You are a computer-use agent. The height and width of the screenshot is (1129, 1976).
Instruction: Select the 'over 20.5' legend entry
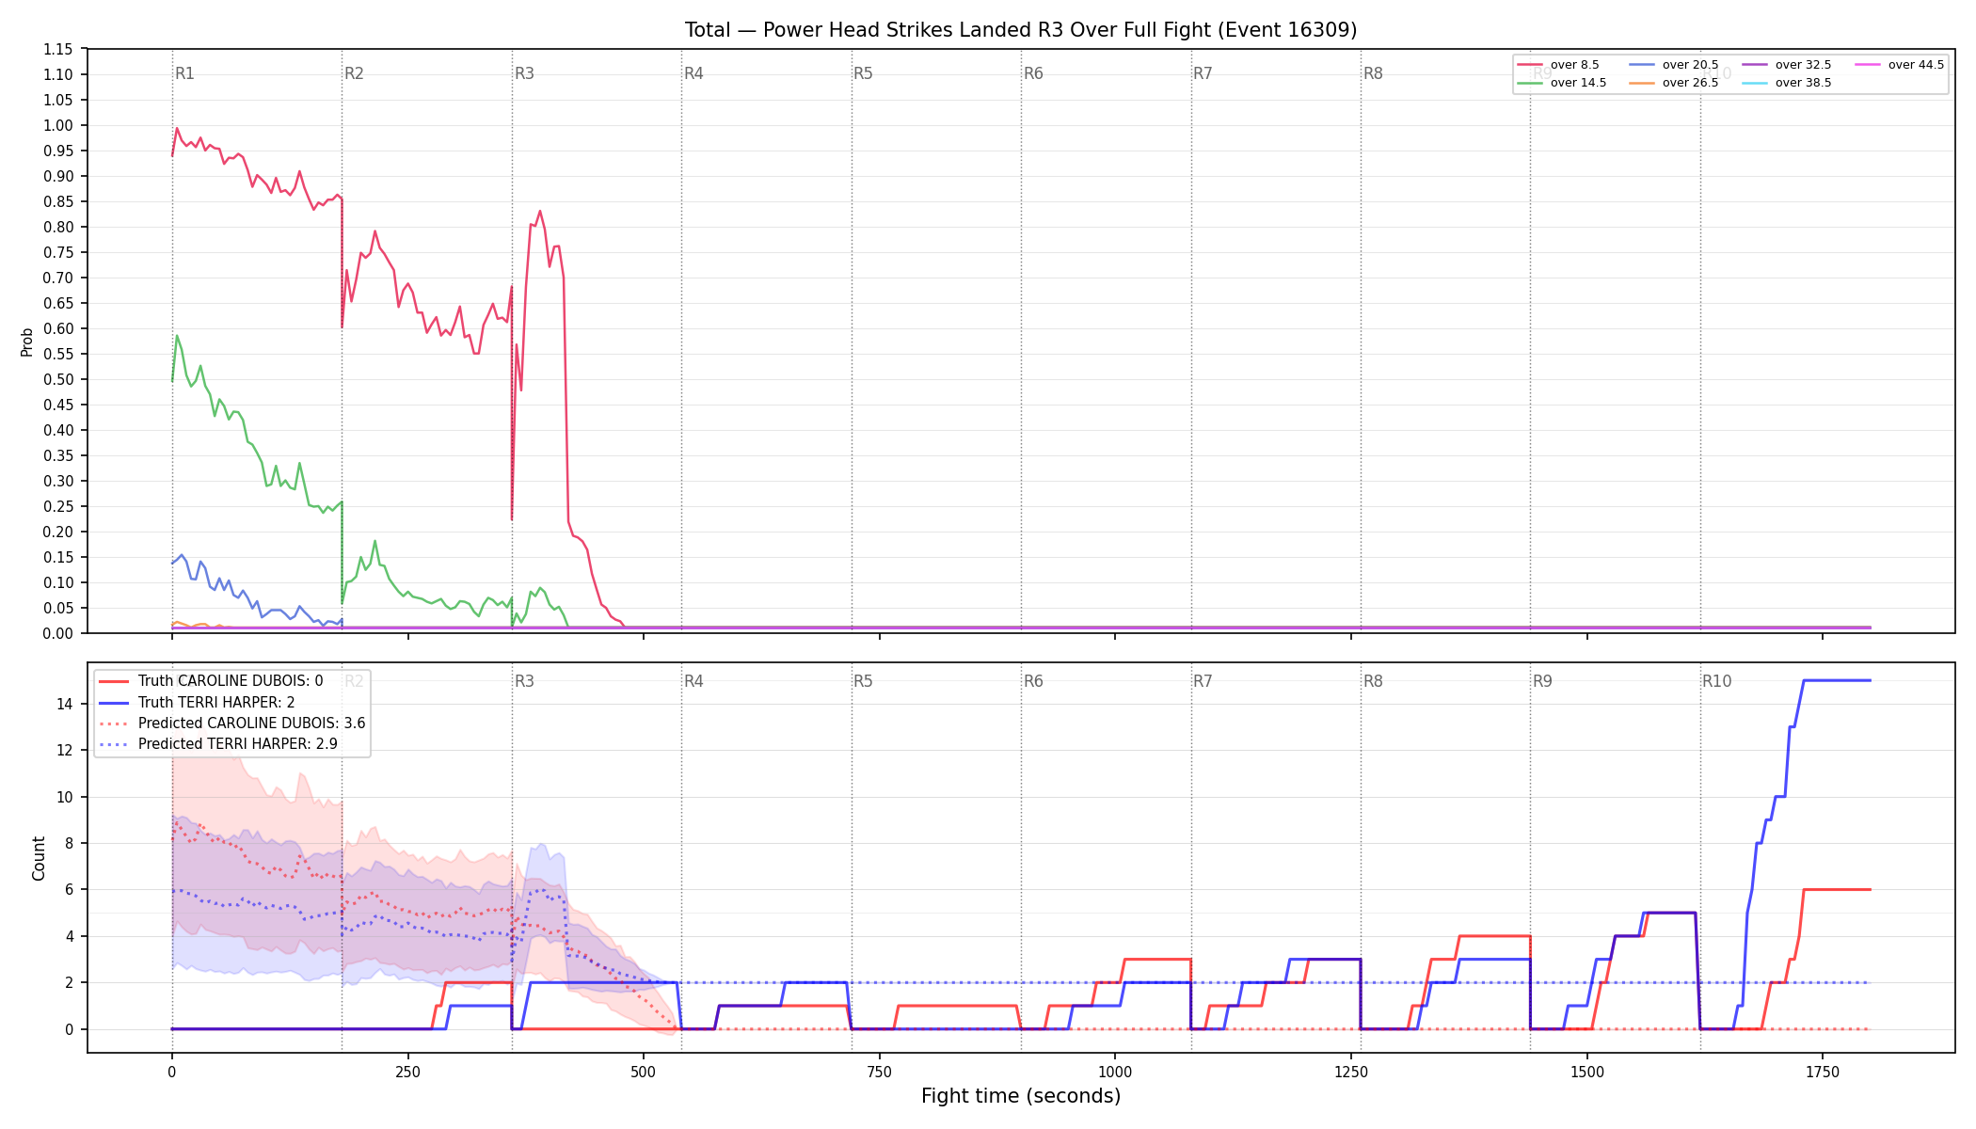point(1674,65)
